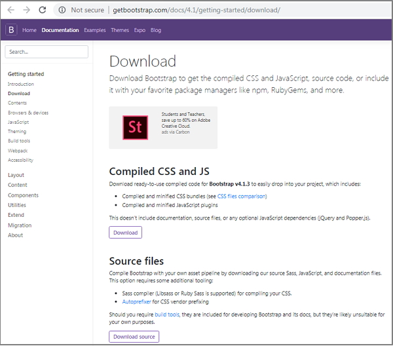Expand the Utilities sidebar section
Screen dimensions: 393x346
(x=17, y=205)
